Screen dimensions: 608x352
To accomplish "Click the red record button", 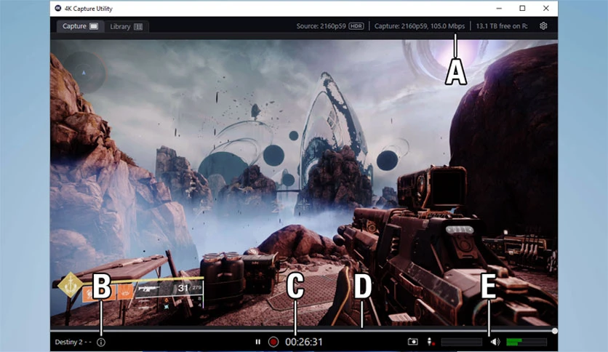I will (273, 342).
